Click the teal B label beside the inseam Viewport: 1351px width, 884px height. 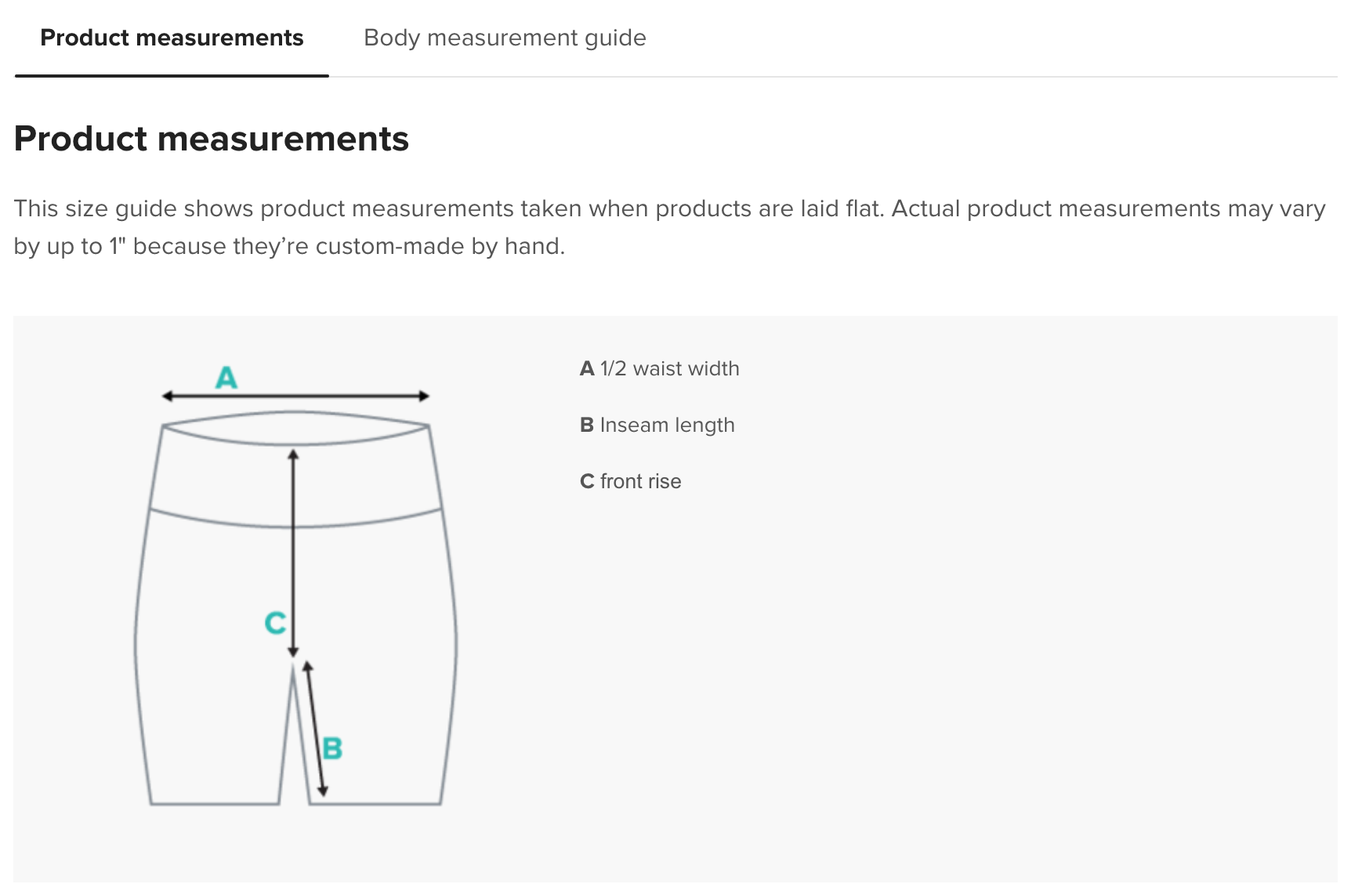click(x=332, y=748)
